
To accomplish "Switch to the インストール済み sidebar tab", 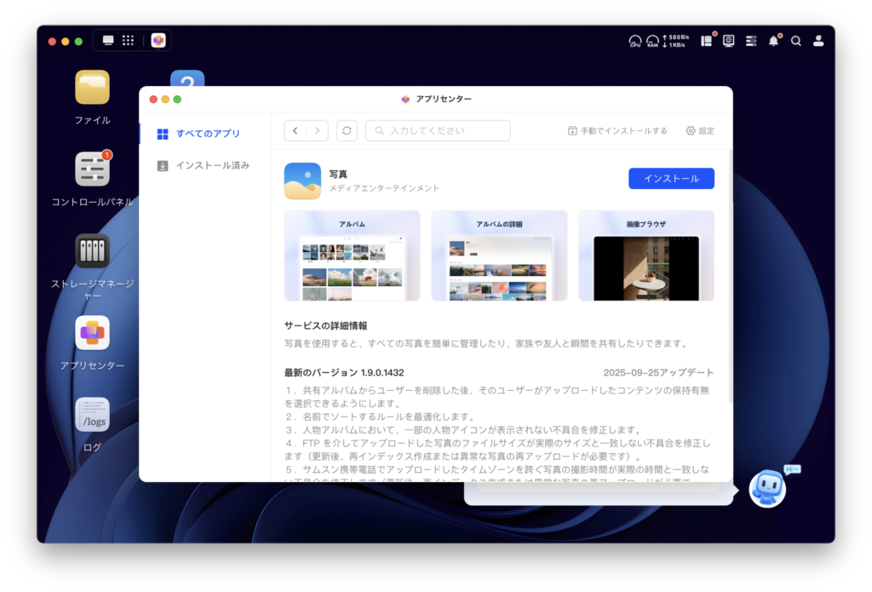I will coord(212,165).
